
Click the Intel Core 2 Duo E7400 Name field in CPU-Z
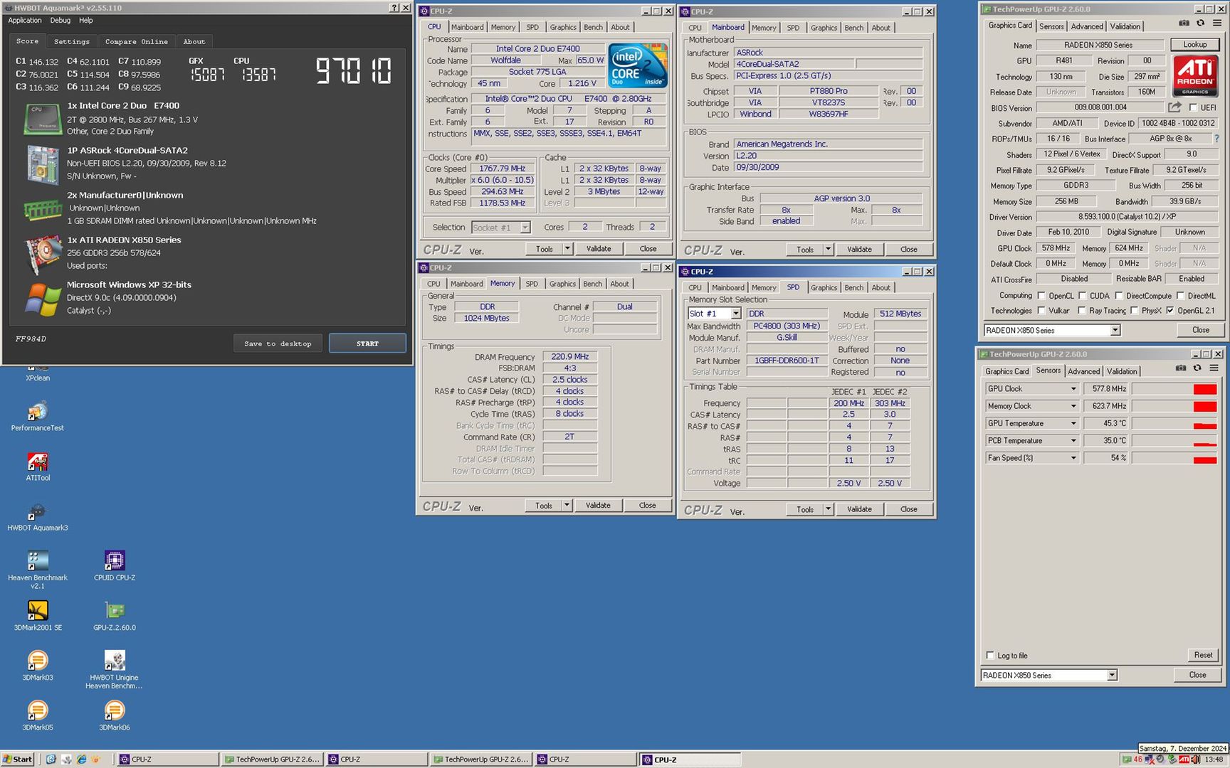[x=538, y=49]
